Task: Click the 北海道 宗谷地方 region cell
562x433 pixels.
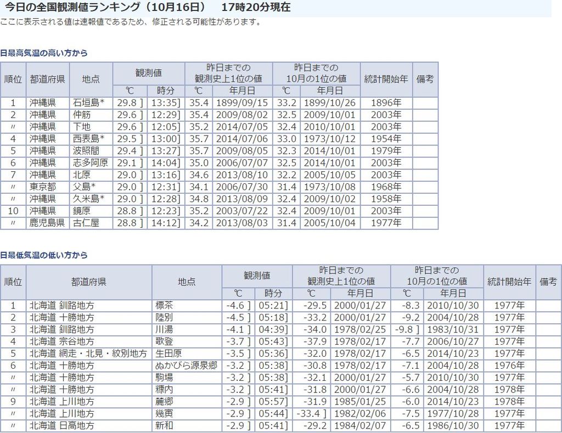Action: [x=61, y=341]
